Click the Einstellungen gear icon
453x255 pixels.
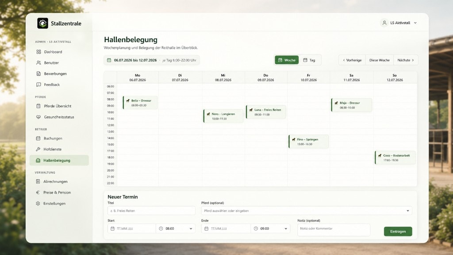pyautogui.click(x=38, y=204)
